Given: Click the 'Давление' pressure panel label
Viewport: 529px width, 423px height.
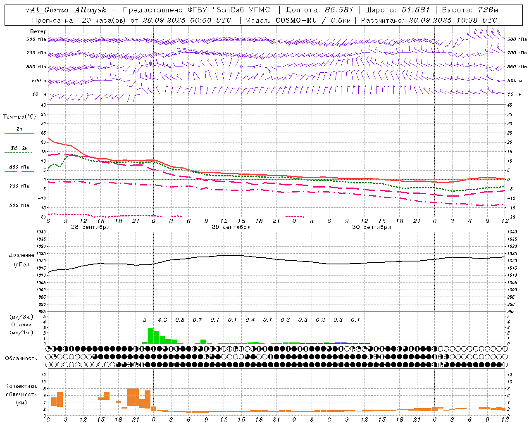Looking at the screenshot, I should coord(21,255).
